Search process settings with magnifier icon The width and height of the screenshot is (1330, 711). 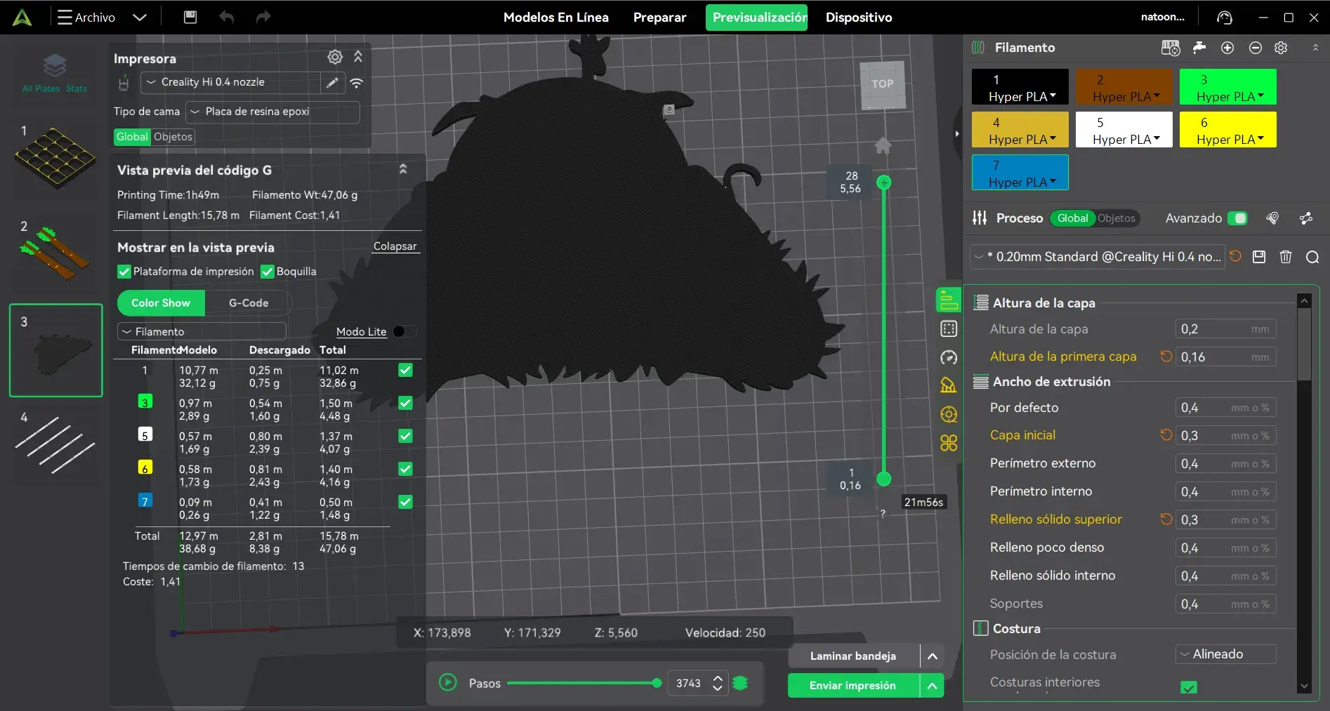click(1312, 257)
